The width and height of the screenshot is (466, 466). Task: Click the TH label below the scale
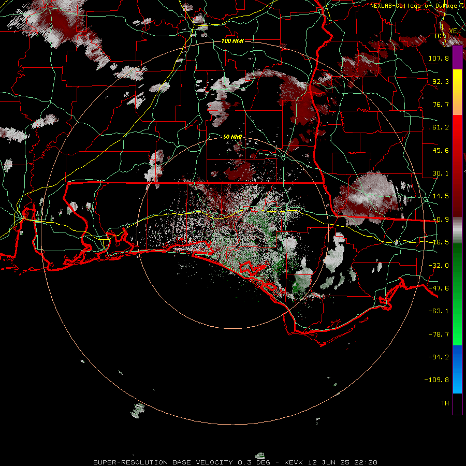click(x=445, y=403)
